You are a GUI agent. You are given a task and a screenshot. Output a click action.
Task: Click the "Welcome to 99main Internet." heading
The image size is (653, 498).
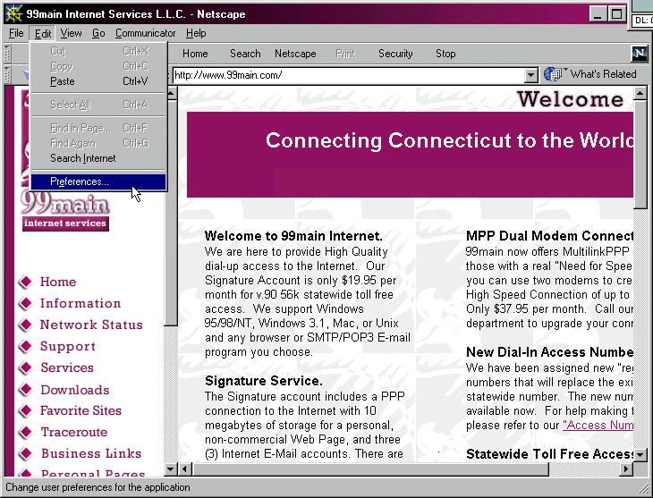(x=293, y=236)
